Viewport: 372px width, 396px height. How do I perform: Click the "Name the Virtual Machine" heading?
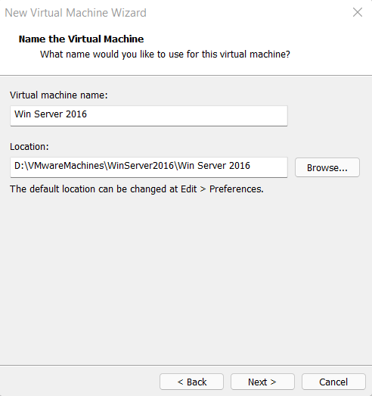(x=81, y=39)
